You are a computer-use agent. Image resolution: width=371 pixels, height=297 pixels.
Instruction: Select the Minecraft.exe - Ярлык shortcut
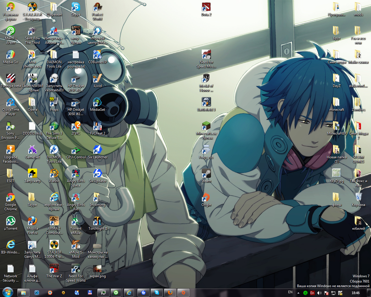[206, 130]
